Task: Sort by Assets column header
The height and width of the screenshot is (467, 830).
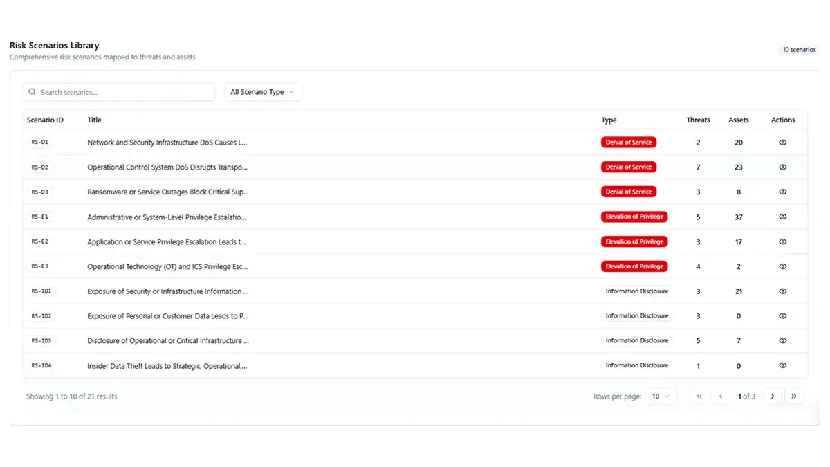Action: click(739, 120)
